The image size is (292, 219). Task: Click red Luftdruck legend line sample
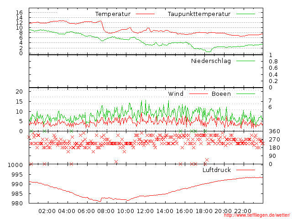[x=245, y=170]
